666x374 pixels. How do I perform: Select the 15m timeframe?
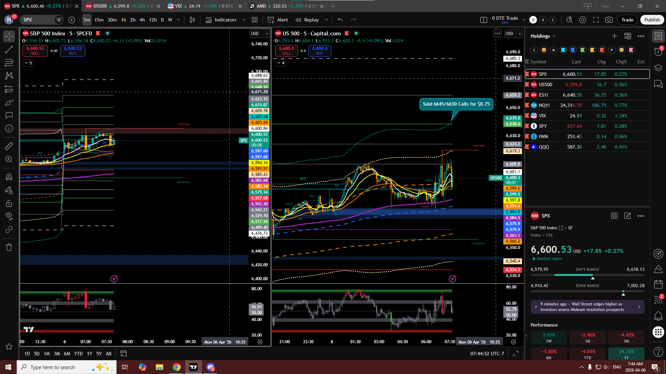click(x=99, y=20)
